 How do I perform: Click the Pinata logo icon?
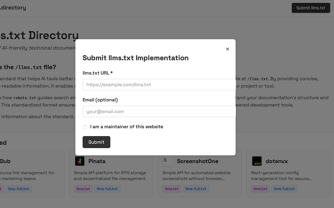click(79, 161)
